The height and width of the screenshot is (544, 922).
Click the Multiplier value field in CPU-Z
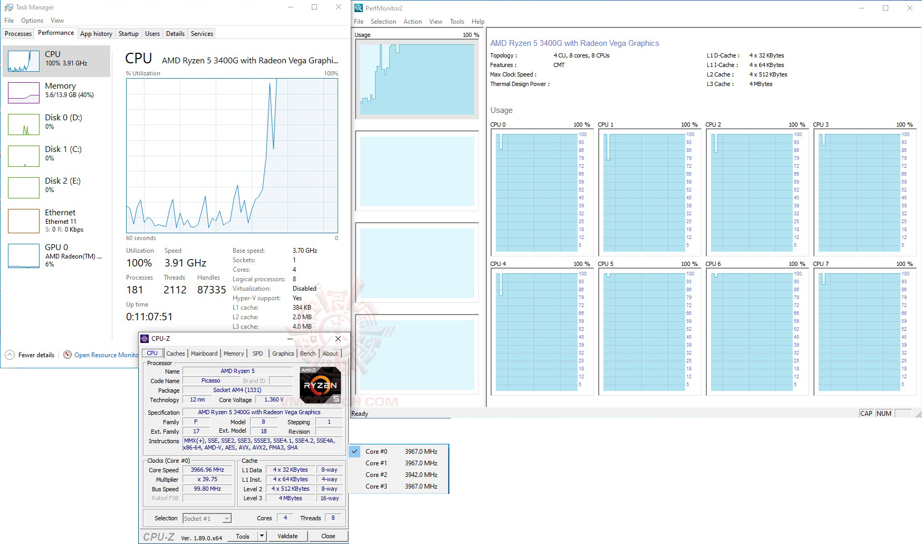207,479
